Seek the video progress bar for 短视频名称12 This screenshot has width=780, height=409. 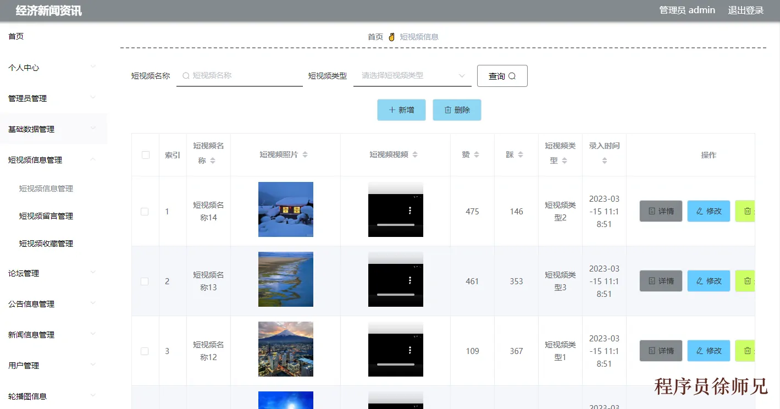coord(396,364)
